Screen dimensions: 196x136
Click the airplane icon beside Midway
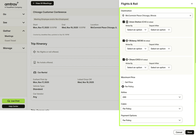127,41
